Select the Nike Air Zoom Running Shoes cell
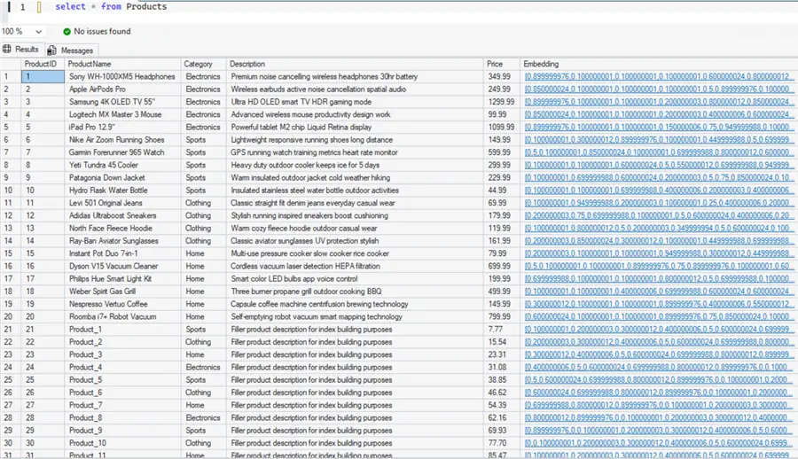The width and height of the screenshot is (798, 459). tap(122, 140)
